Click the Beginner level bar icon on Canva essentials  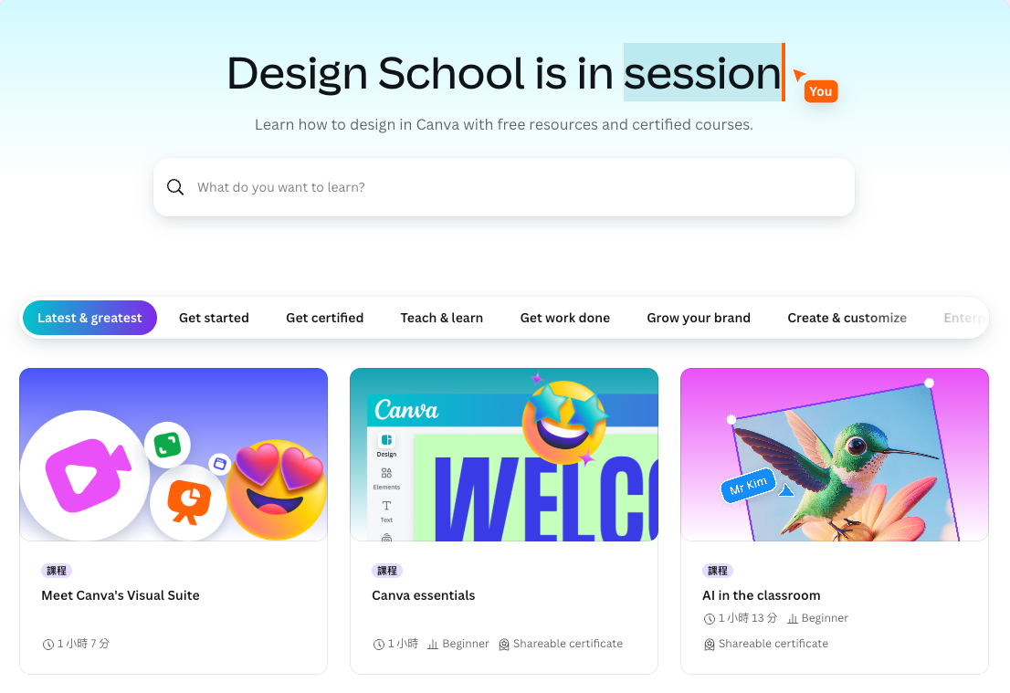click(x=433, y=644)
